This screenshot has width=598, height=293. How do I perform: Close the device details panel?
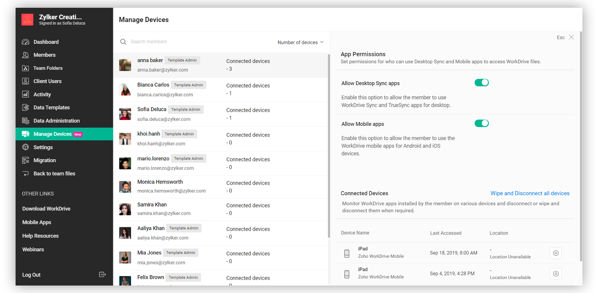pyautogui.click(x=571, y=37)
